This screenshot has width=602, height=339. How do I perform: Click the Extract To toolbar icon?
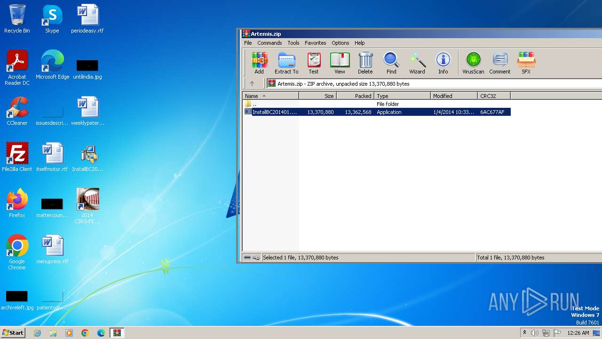tap(286, 63)
